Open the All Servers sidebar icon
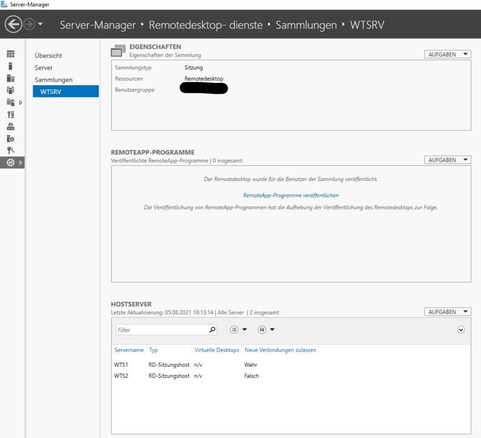The image size is (481, 438). coord(11,78)
